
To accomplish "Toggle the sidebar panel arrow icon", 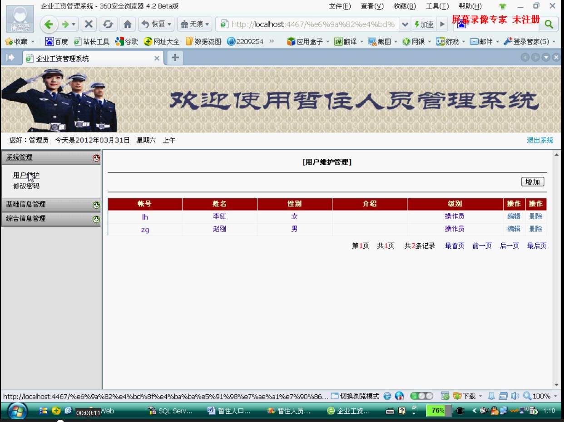I will [10, 58].
